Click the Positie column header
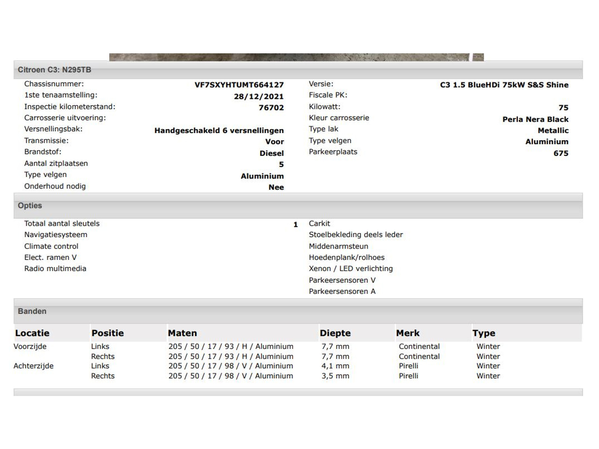Screen dimensions: 599x449 click(x=108, y=333)
